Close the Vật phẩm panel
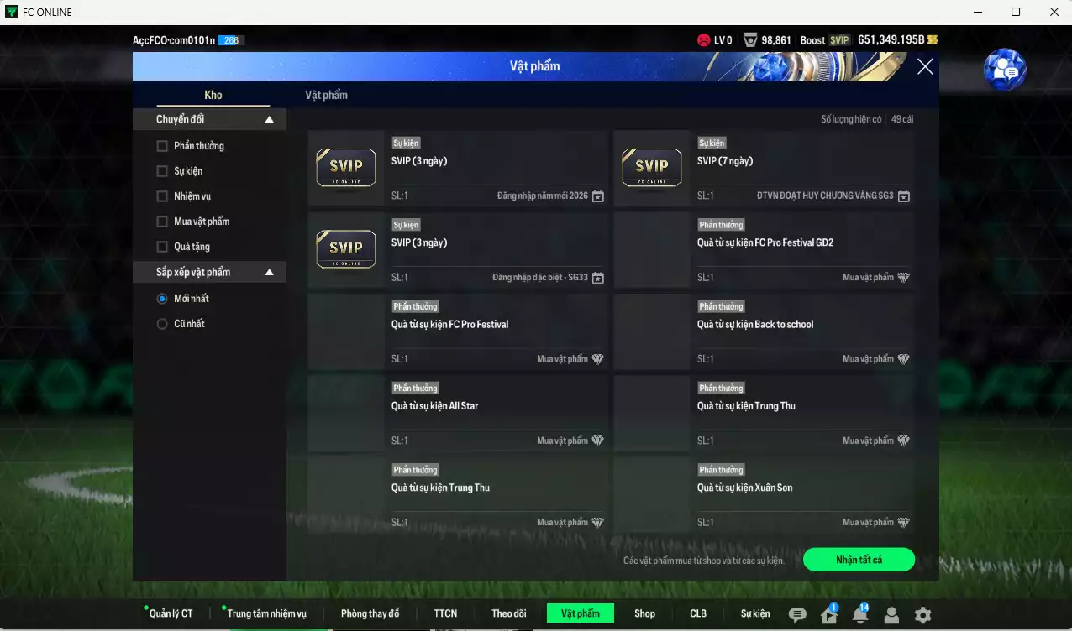1072x631 pixels. pyautogui.click(x=925, y=67)
